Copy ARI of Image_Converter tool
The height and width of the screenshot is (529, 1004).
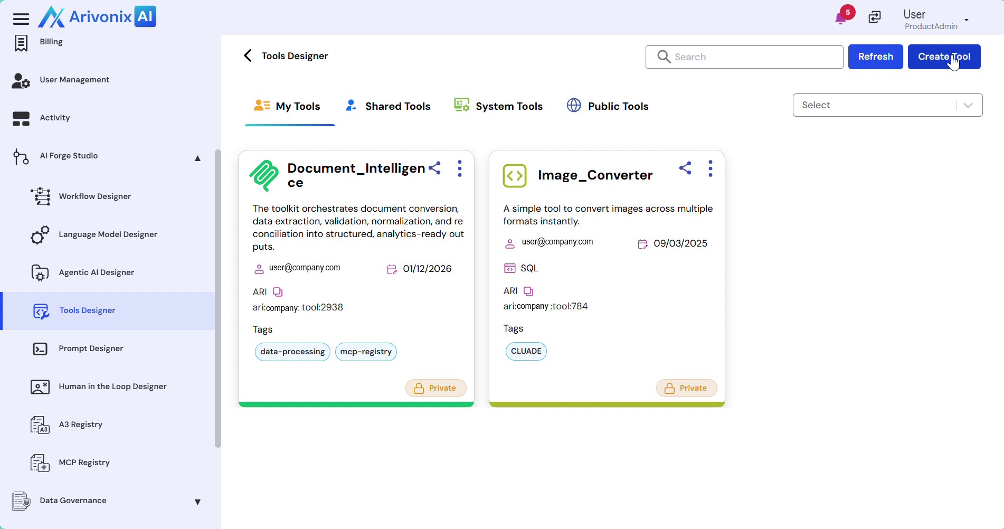tap(528, 291)
